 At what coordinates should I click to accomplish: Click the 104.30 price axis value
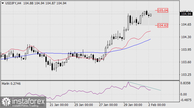click(186, 37)
